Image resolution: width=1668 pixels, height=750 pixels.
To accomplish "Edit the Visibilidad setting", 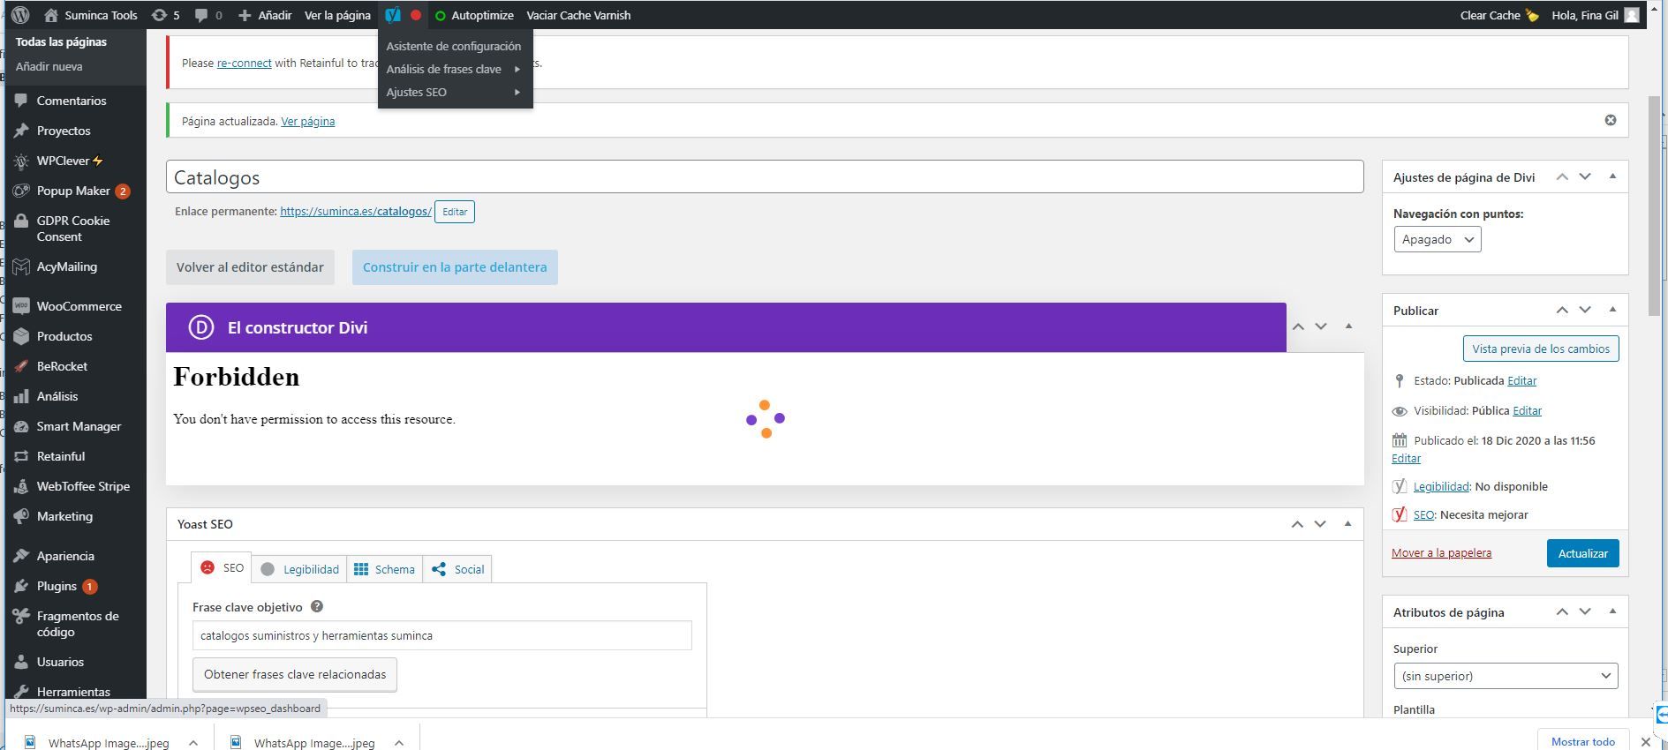I will (1527, 410).
